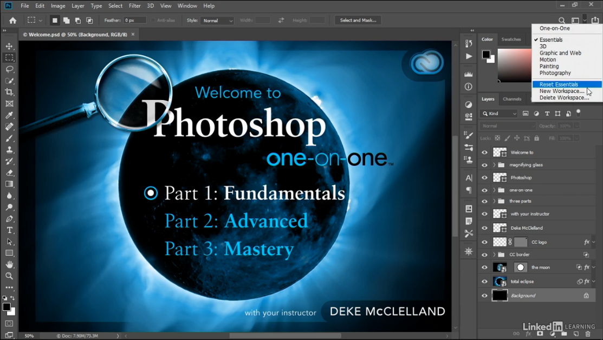
Task: Open the Kind filter dropdown
Action: 498,114
